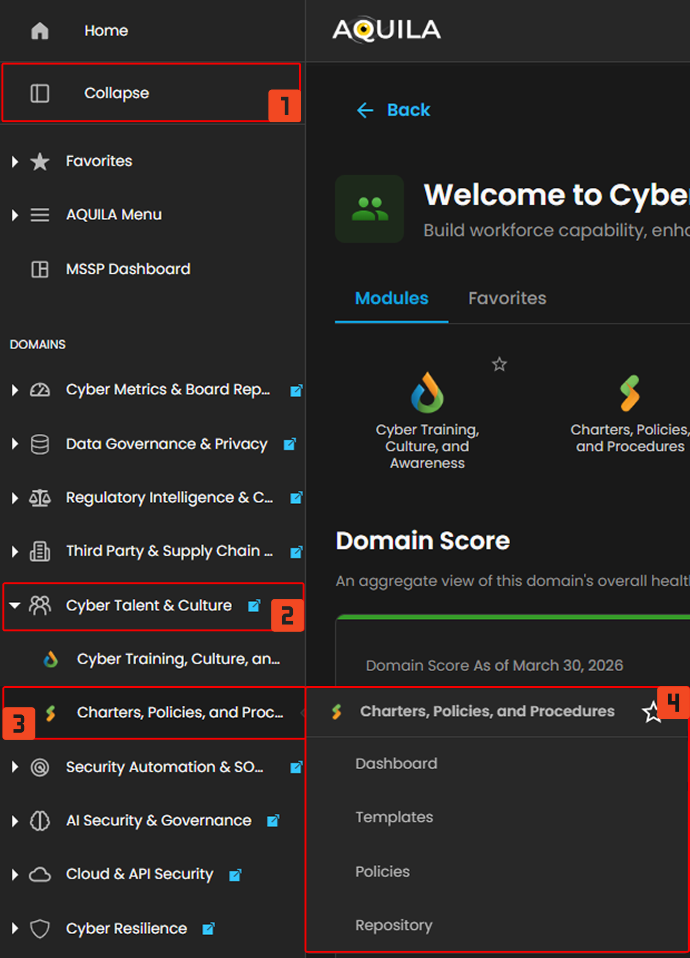This screenshot has height=958, width=690.
Task: Click the AQUILA logo in header
Action: click(386, 30)
